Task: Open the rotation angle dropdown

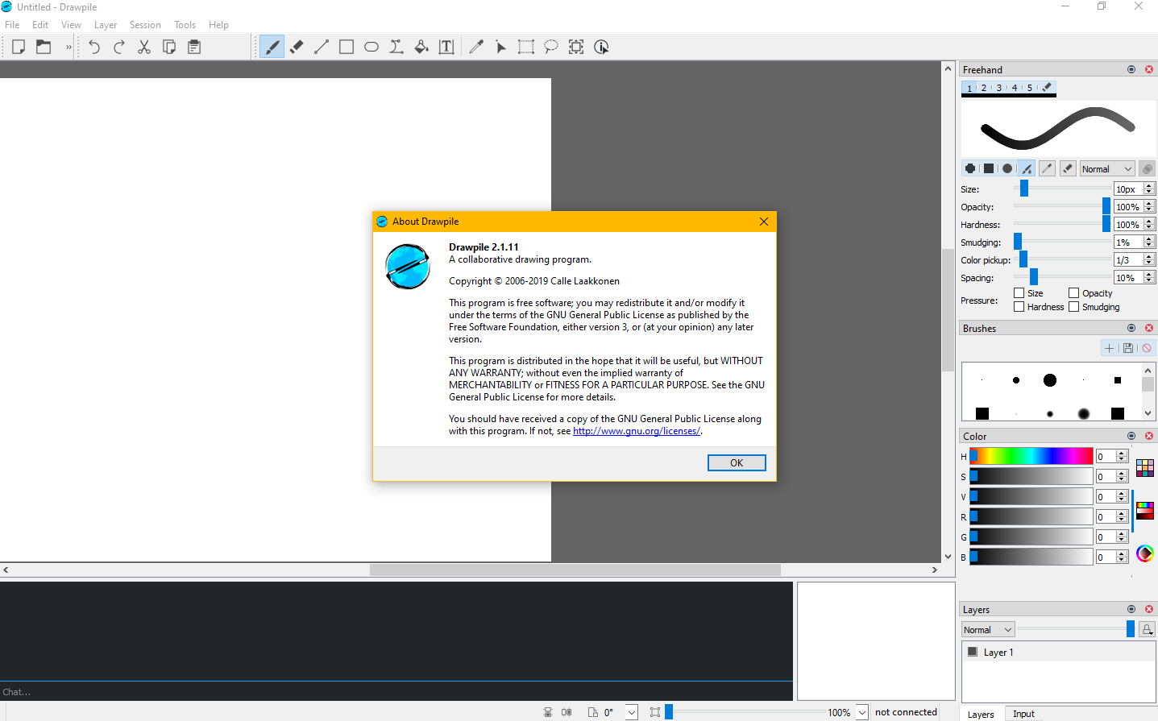Action: (x=632, y=712)
